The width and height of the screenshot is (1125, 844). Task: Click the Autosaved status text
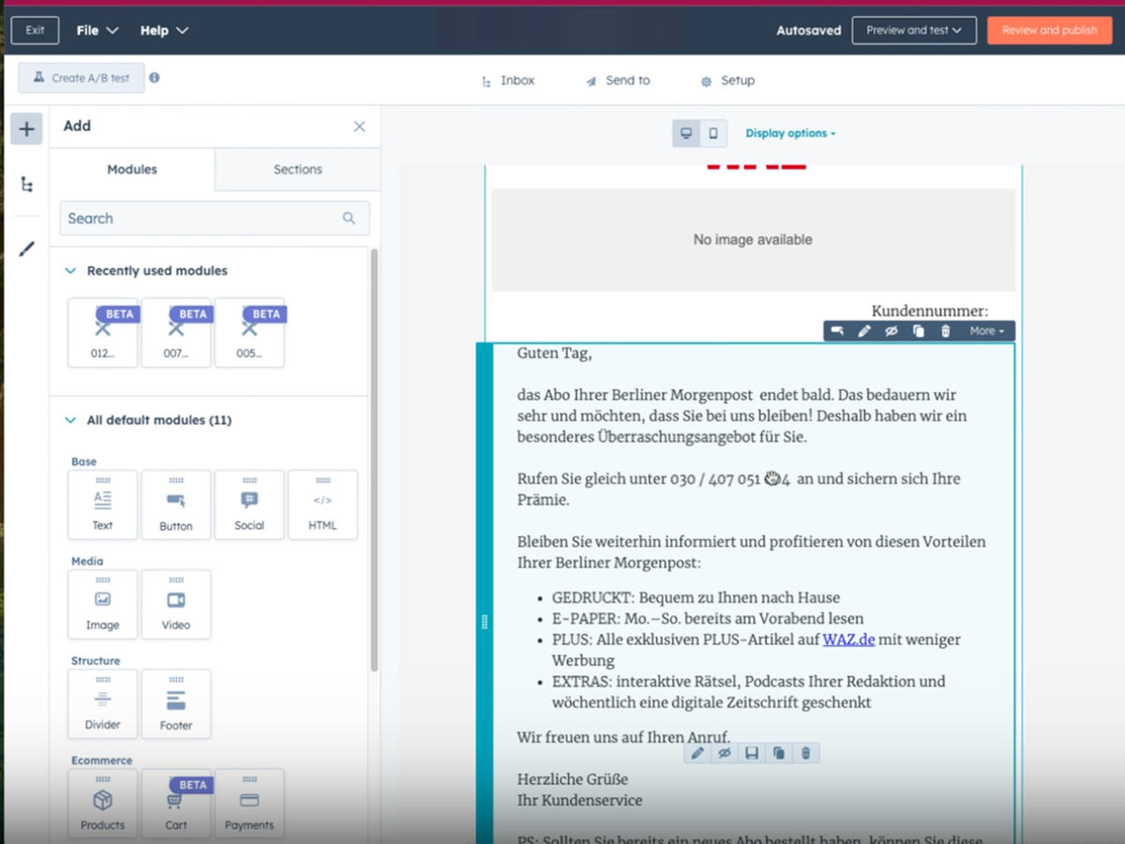coord(808,30)
